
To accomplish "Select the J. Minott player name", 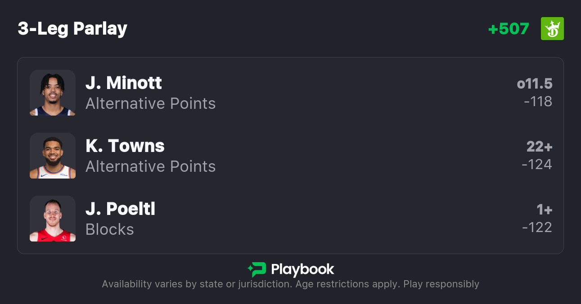I will [x=124, y=83].
